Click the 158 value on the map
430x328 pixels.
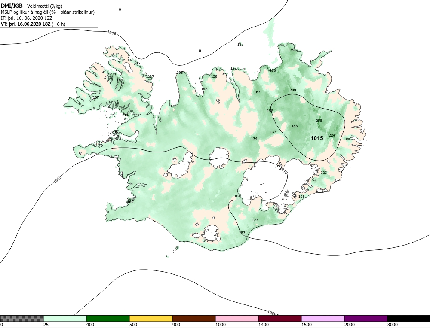[x=270, y=111]
